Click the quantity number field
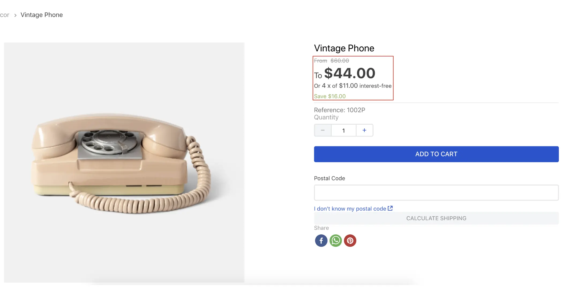The height and width of the screenshot is (290, 561). tap(343, 131)
